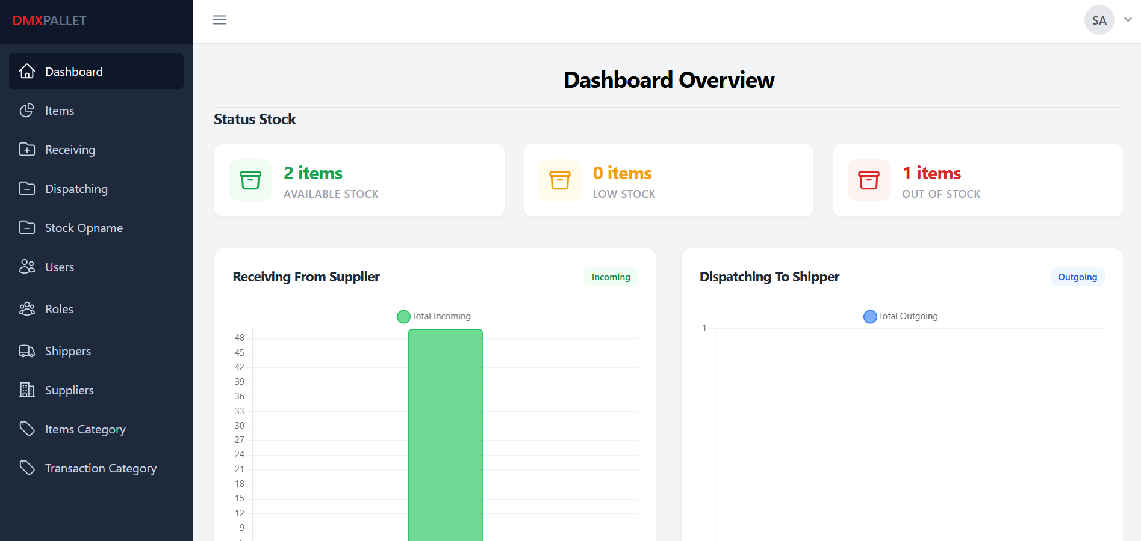Click the Outgoing badge

(x=1077, y=277)
